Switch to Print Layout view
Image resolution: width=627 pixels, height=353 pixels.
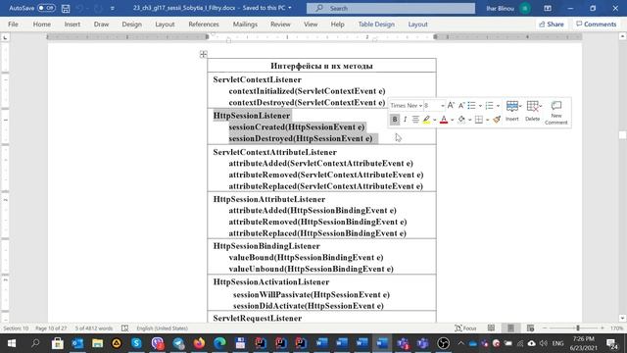[510, 328]
